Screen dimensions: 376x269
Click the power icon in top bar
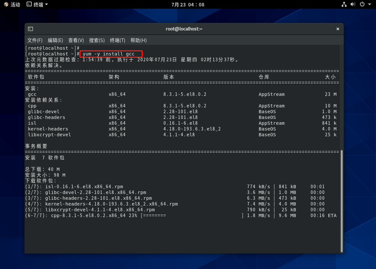[x=362, y=4]
